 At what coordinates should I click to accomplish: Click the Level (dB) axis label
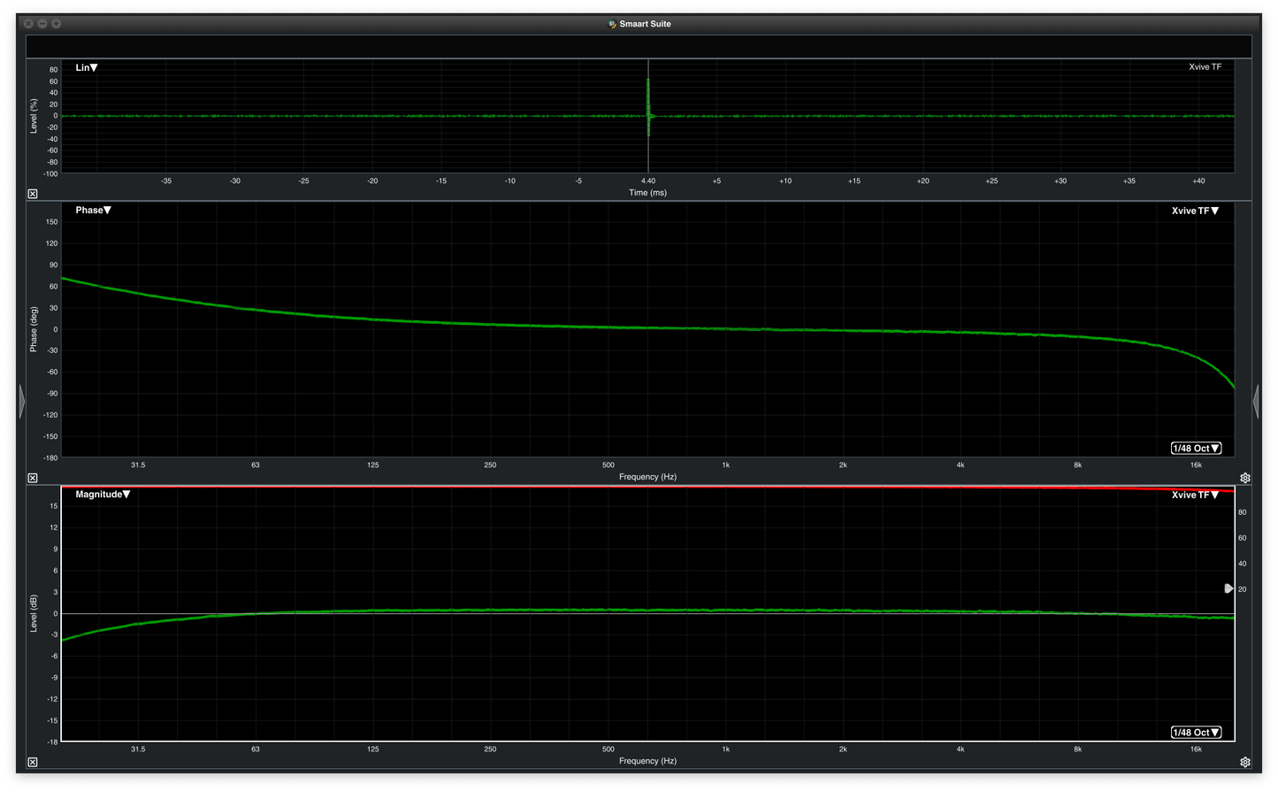pyautogui.click(x=34, y=613)
